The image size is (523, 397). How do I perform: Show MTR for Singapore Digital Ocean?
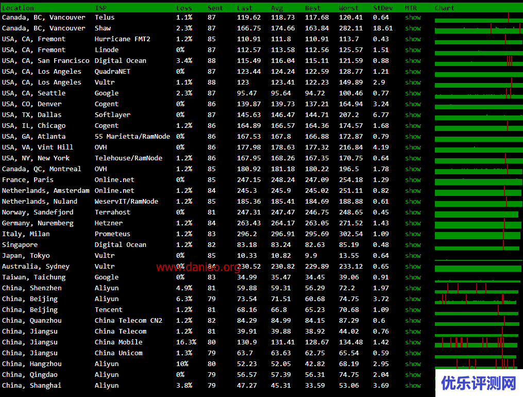point(413,245)
